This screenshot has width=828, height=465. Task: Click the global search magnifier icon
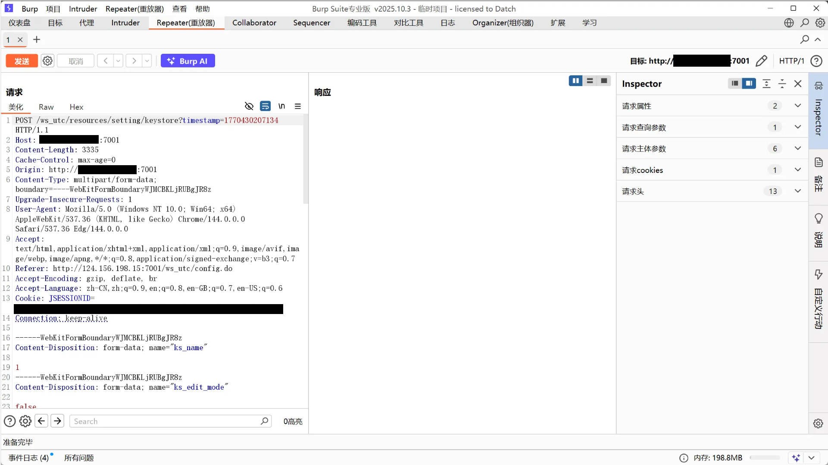click(x=805, y=23)
